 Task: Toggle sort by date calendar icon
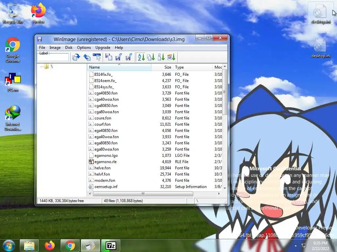pos(171,57)
